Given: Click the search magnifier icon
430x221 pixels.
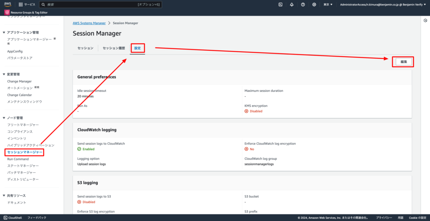Looking at the screenshot, I should (43, 4).
